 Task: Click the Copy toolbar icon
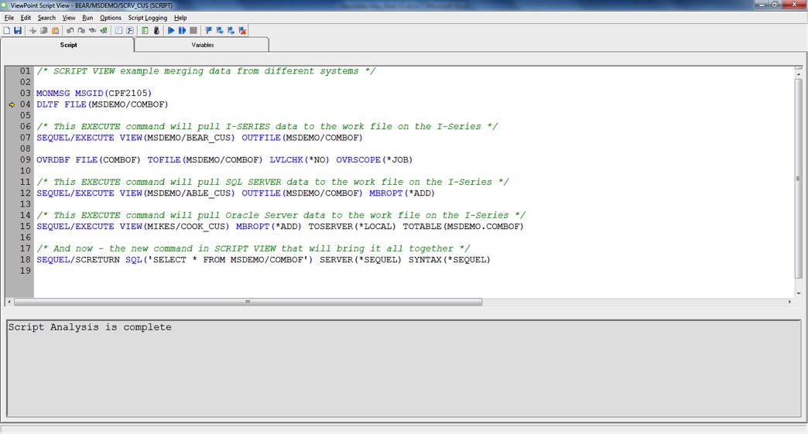pyautogui.click(x=44, y=31)
